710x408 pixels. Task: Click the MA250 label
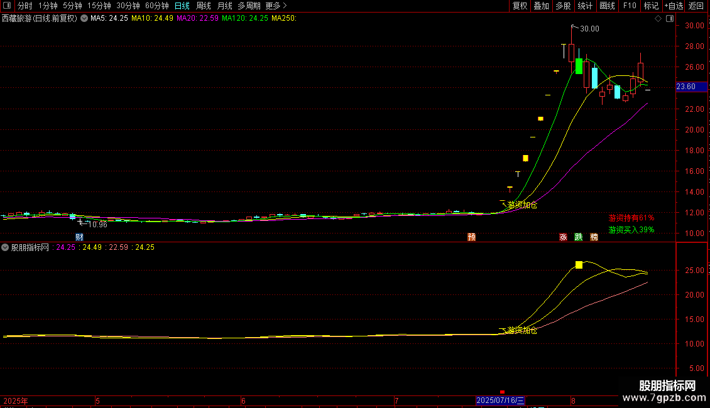284,19
